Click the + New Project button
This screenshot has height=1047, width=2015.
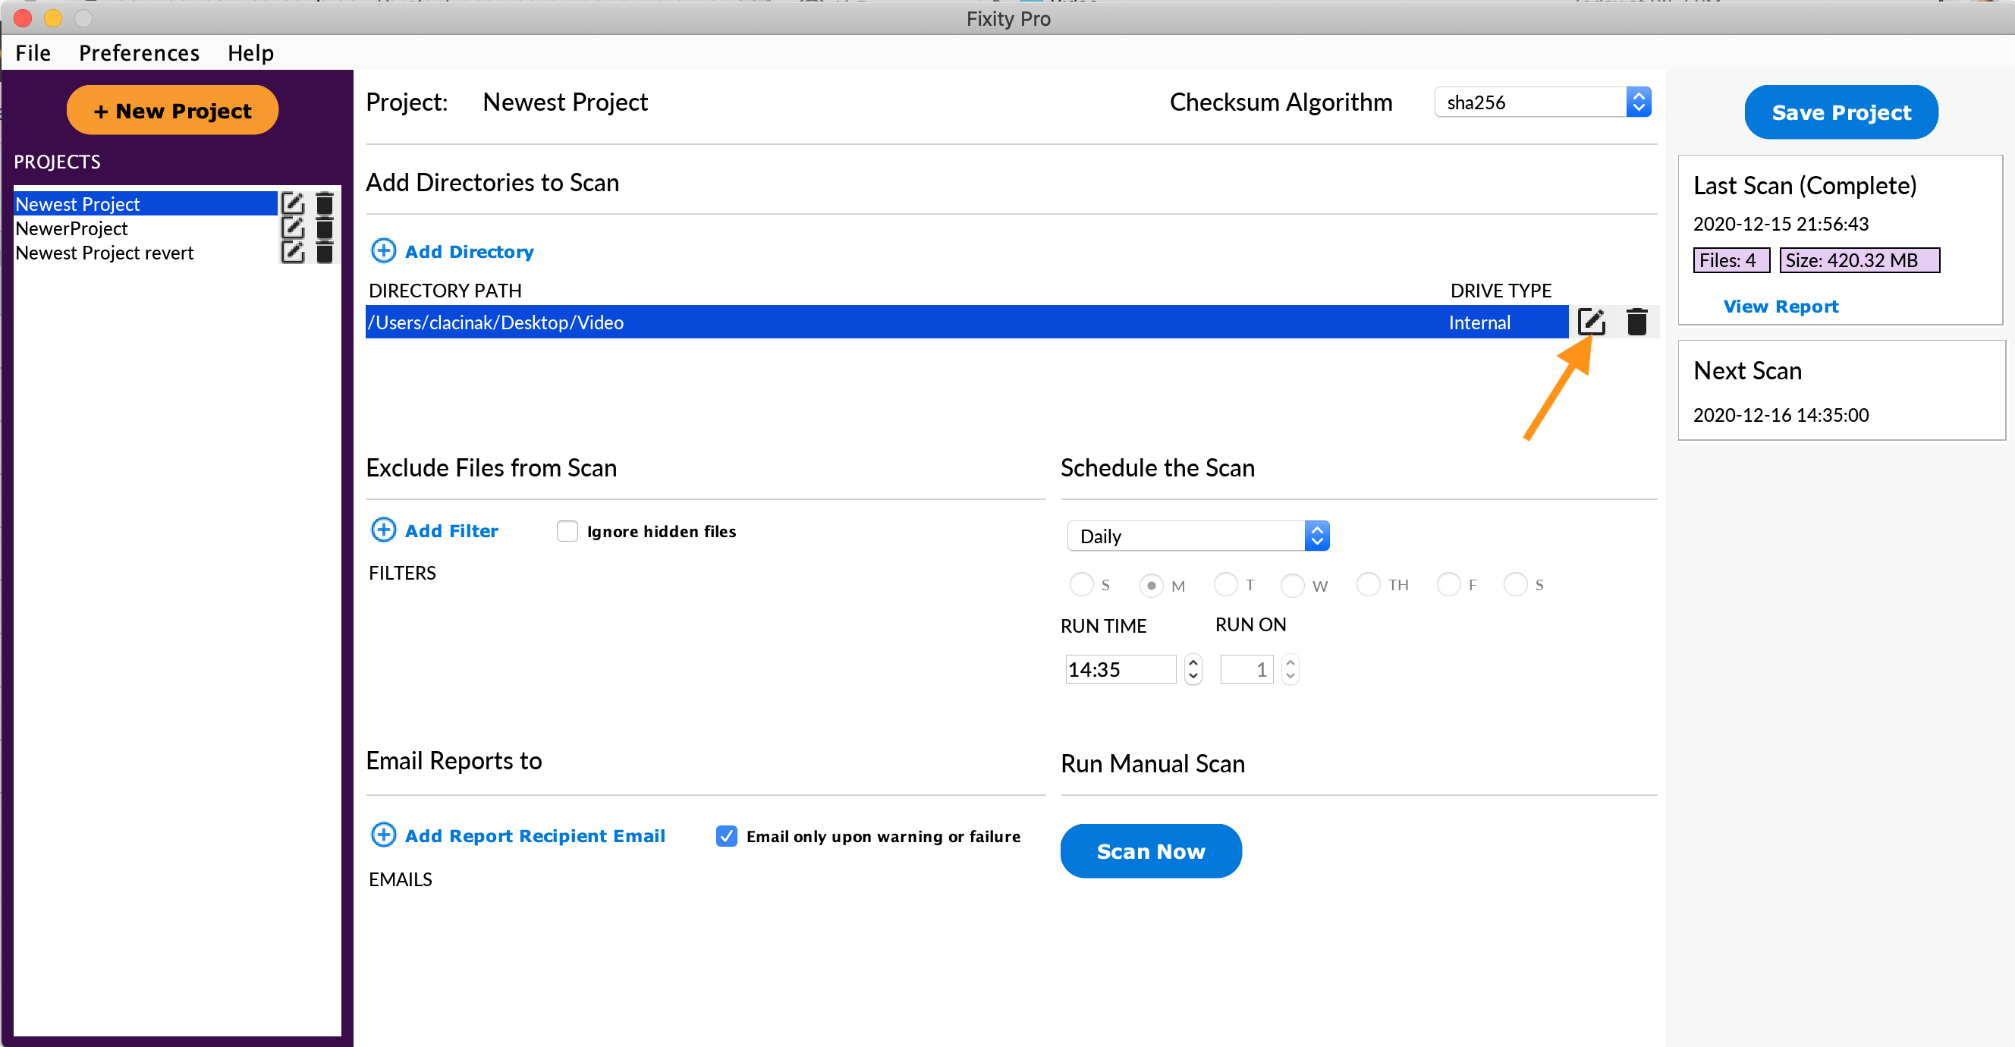[x=172, y=110]
